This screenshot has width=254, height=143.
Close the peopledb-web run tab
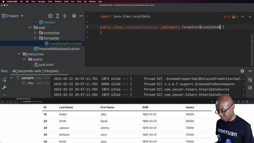click(64, 71)
